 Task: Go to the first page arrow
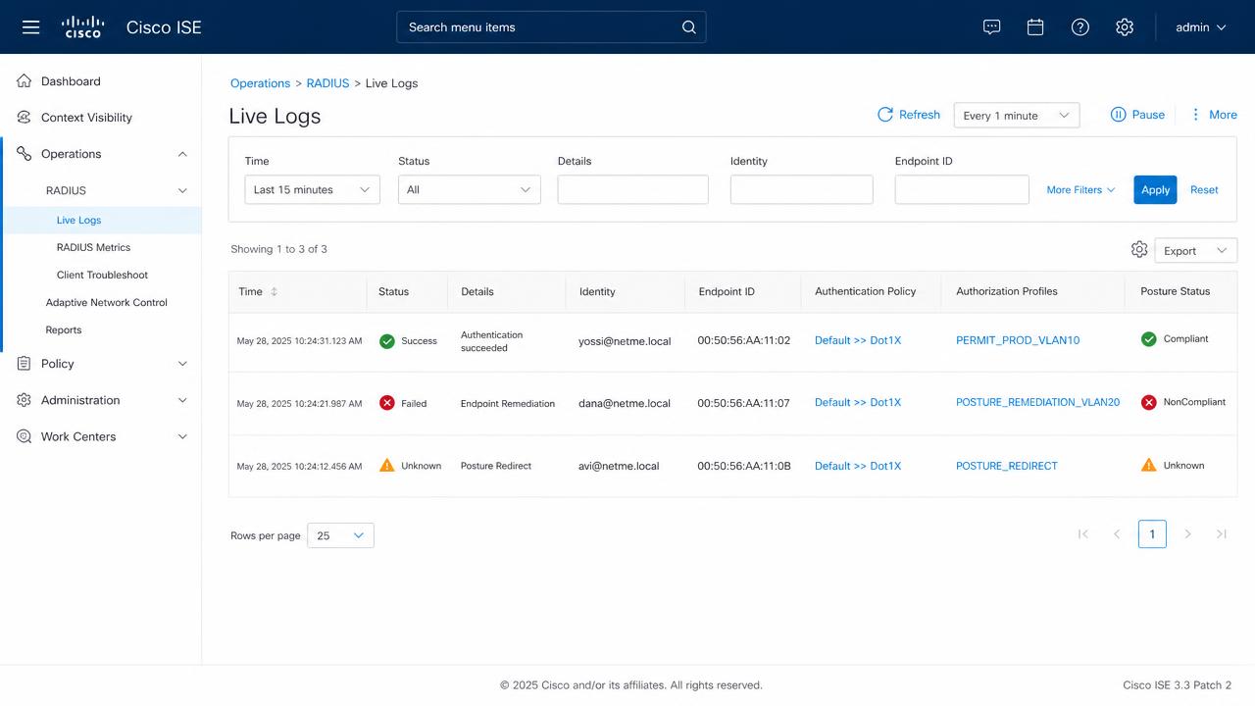1083,534
